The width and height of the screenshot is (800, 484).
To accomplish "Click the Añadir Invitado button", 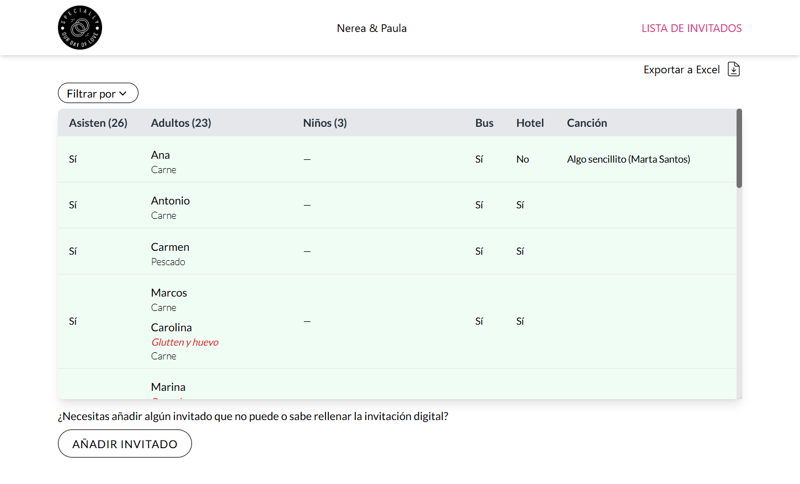I will (125, 444).
